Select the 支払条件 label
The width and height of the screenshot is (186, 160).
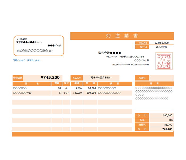(x=77, y=78)
